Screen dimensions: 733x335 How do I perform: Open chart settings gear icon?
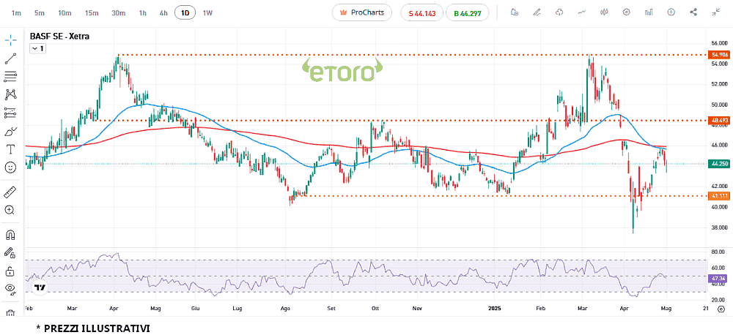(x=627, y=12)
